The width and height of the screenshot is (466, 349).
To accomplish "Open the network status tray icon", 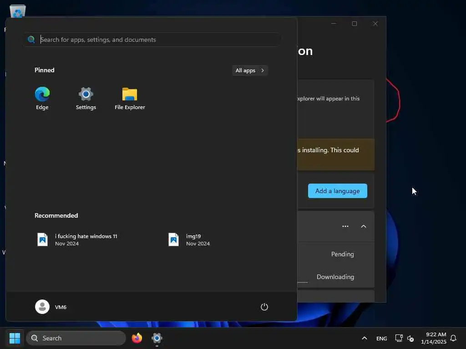I will [399, 338].
